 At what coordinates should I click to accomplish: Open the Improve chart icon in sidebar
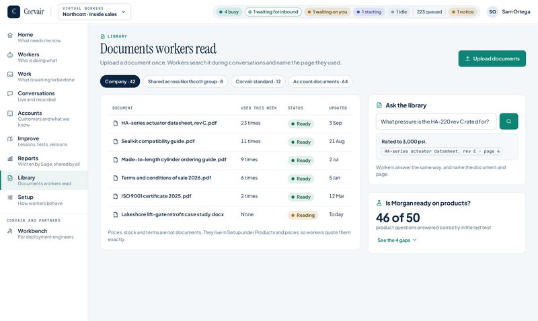coord(10,139)
